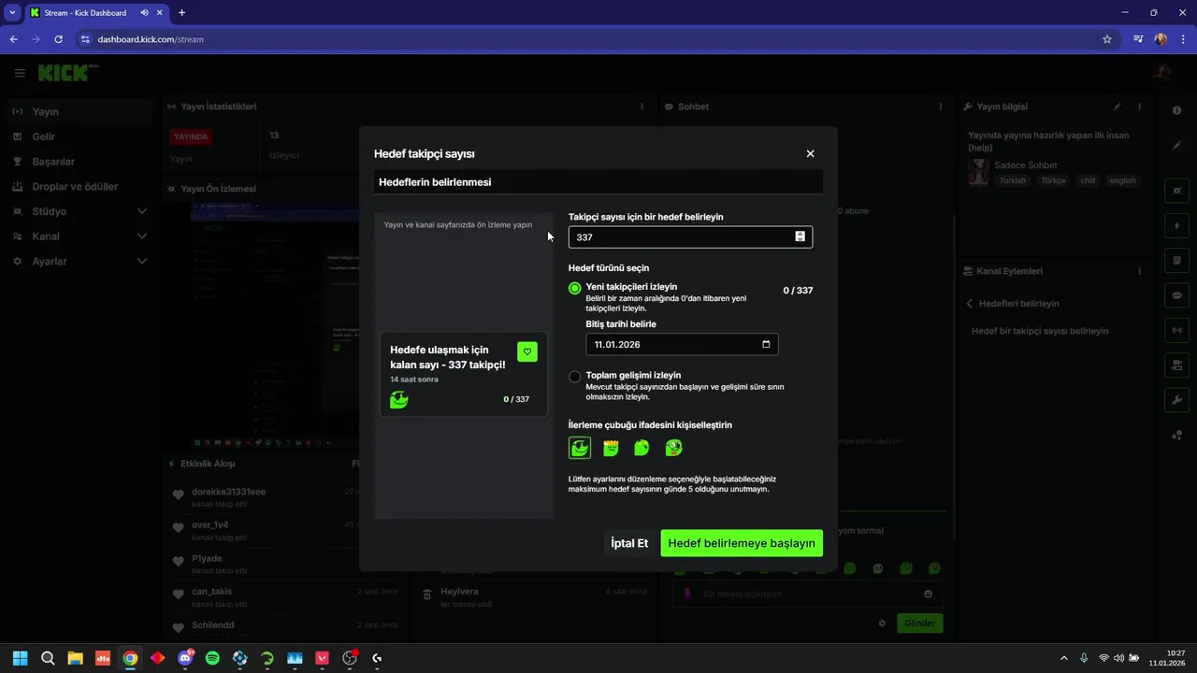The height and width of the screenshot is (673, 1197).
Task: Open Yayın bilgisi panel three-dot menu
Action: (x=1139, y=107)
